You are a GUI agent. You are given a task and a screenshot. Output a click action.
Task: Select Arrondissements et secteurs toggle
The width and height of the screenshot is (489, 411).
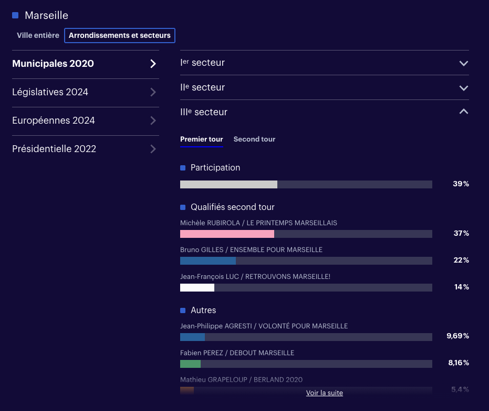[x=120, y=35]
